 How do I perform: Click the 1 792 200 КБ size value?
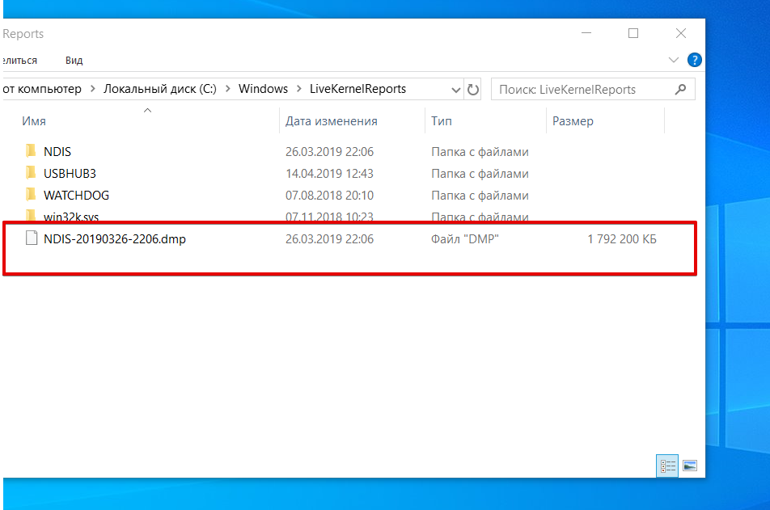pos(622,239)
